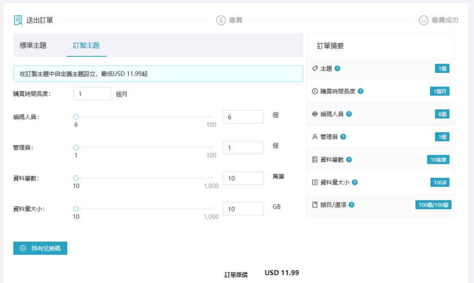Click the help icon beside 管理員 summary
The height and width of the screenshot is (283, 474).
coord(343,137)
